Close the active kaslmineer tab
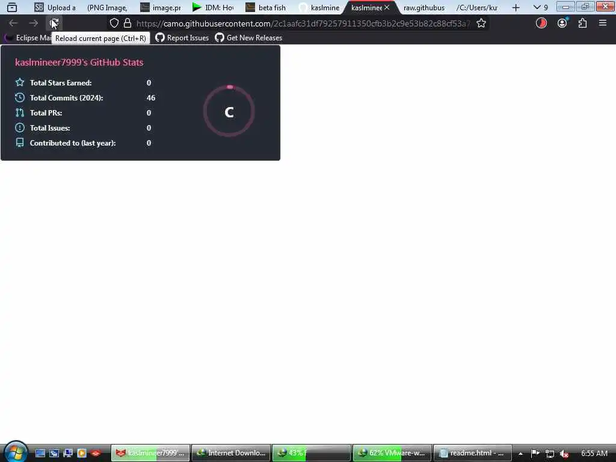The height and width of the screenshot is (462, 616). coord(387,7)
